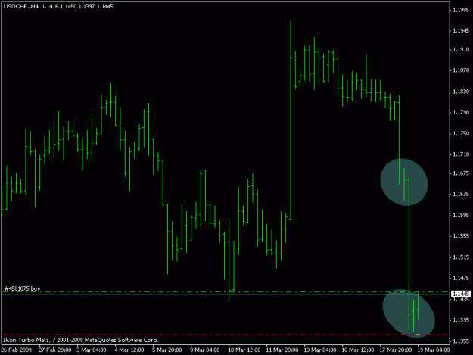Click the 11 Mar 20:00 time label
The image size is (473, 355).
282,350
